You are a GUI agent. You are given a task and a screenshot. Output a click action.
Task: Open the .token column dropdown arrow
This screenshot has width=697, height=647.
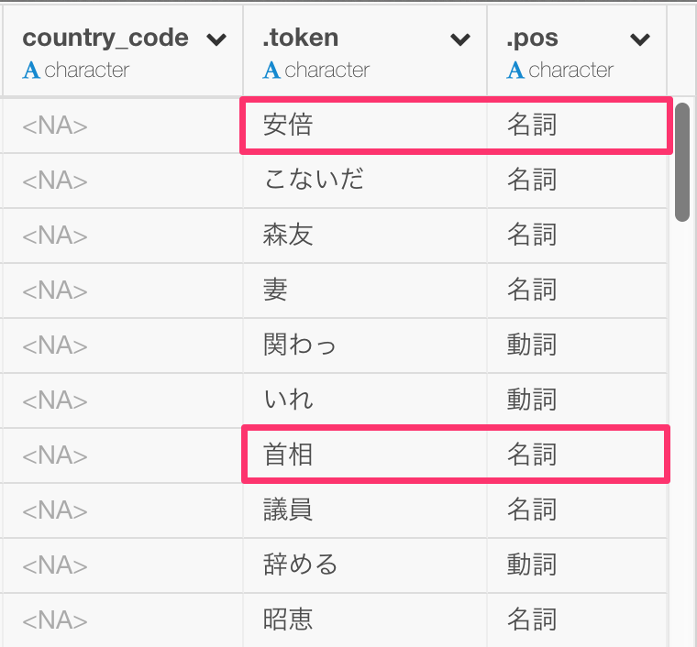(x=460, y=39)
